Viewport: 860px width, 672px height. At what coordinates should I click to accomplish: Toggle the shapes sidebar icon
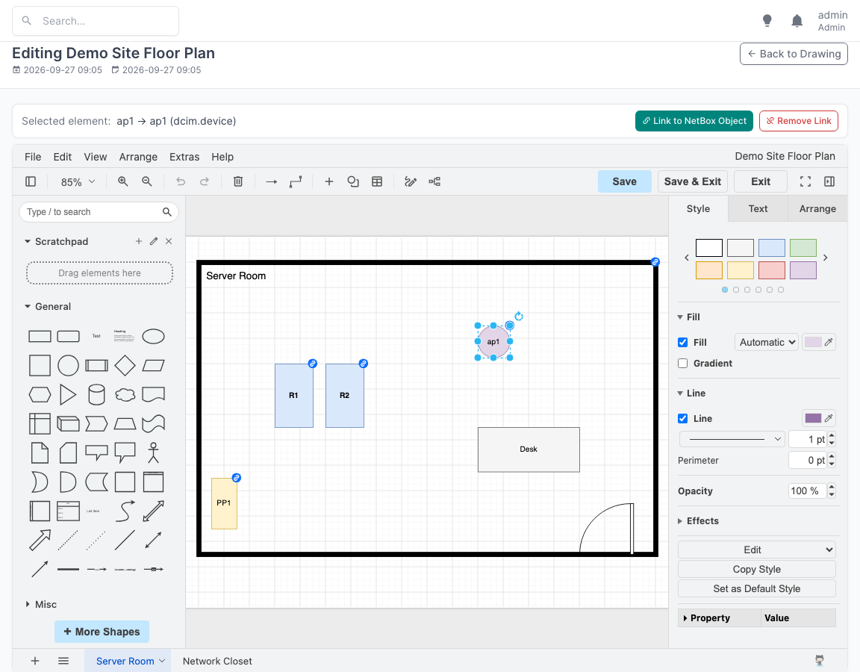coord(31,181)
